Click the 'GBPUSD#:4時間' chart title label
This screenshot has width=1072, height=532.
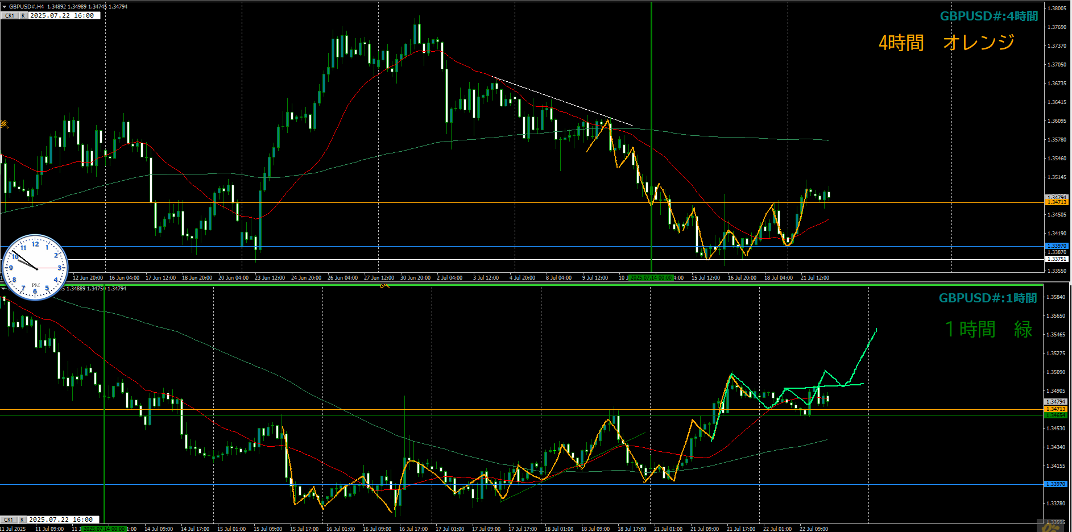pos(988,16)
